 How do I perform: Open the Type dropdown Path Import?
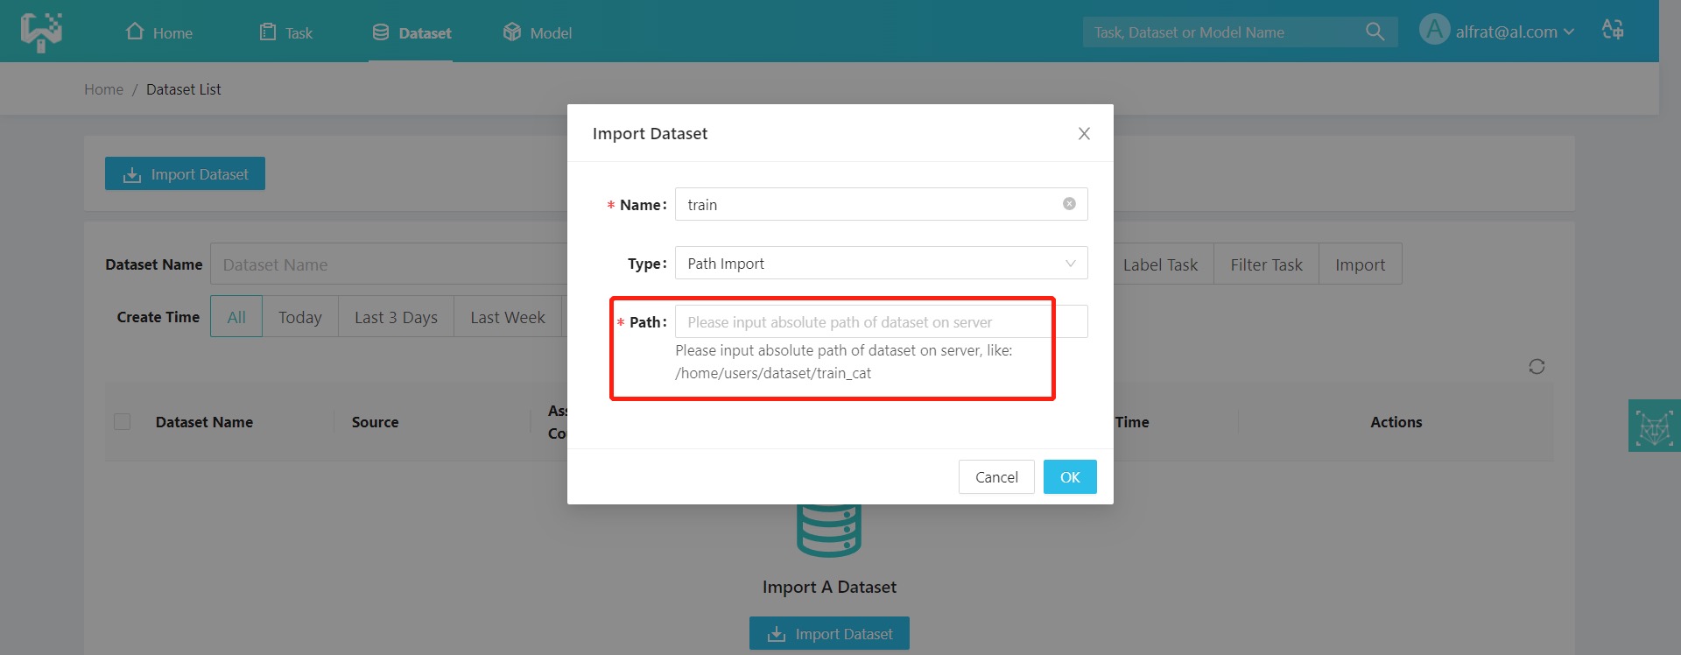coord(881,263)
